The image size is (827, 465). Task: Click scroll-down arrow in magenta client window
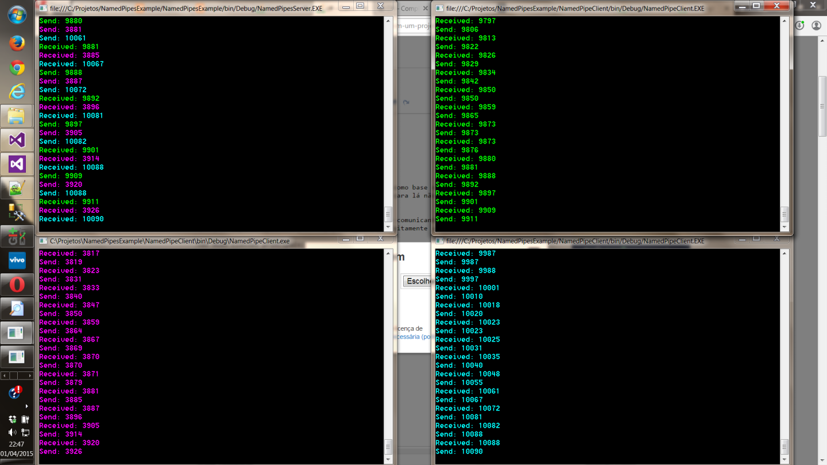388,459
